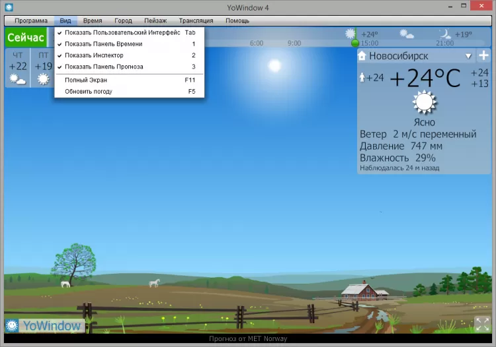Open the Программа menu
The height and width of the screenshot is (347, 496).
[31, 21]
